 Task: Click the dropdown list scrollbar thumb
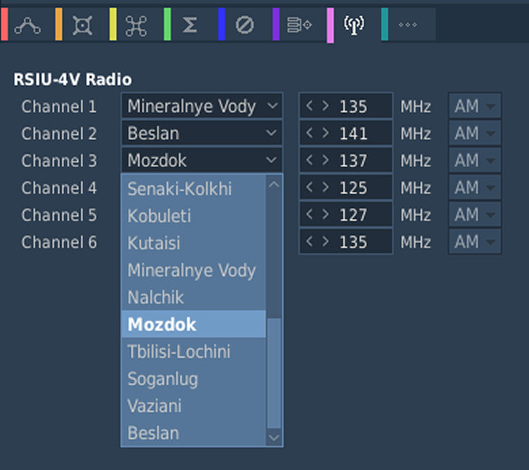[x=274, y=372]
